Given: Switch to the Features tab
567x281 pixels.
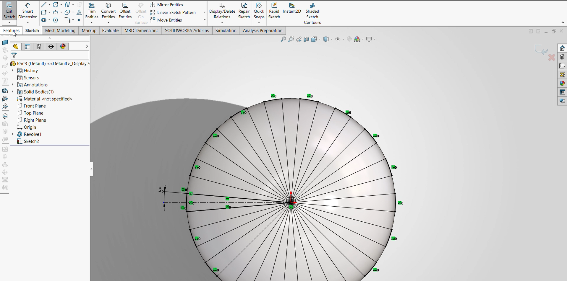Looking at the screenshot, I should tap(11, 30).
